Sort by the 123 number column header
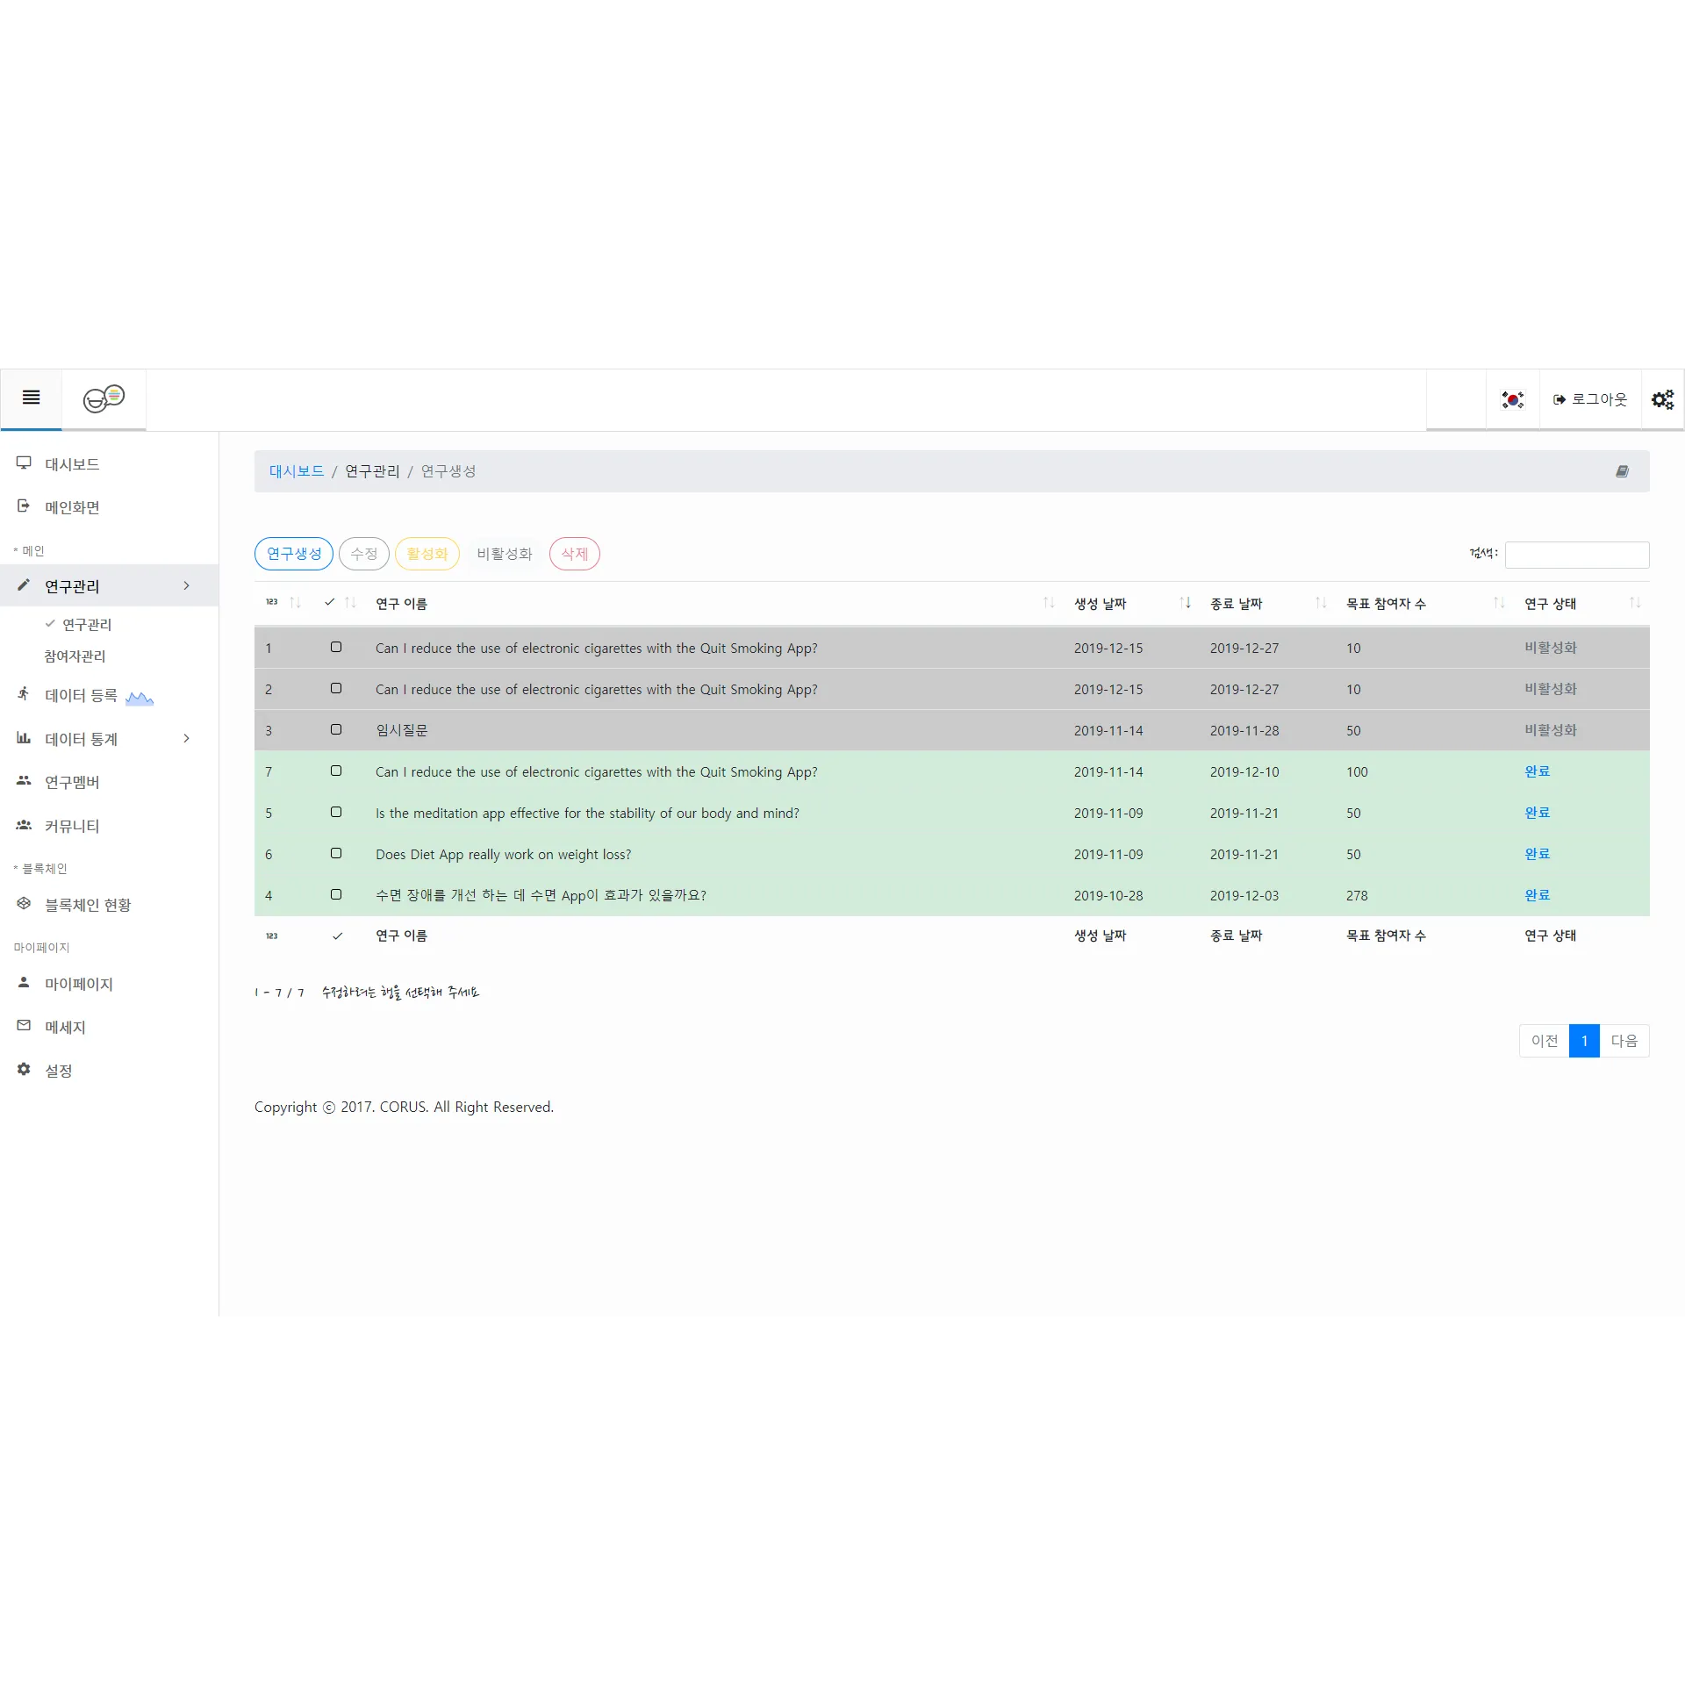This screenshot has height=1685, width=1685. pos(283,603)
